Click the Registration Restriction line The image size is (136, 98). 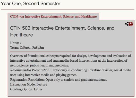[x=59, y=80]
